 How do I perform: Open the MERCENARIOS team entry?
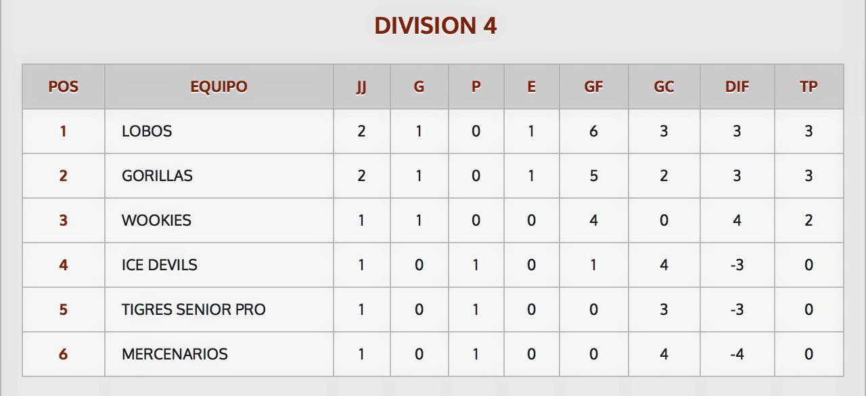point(175,354)
